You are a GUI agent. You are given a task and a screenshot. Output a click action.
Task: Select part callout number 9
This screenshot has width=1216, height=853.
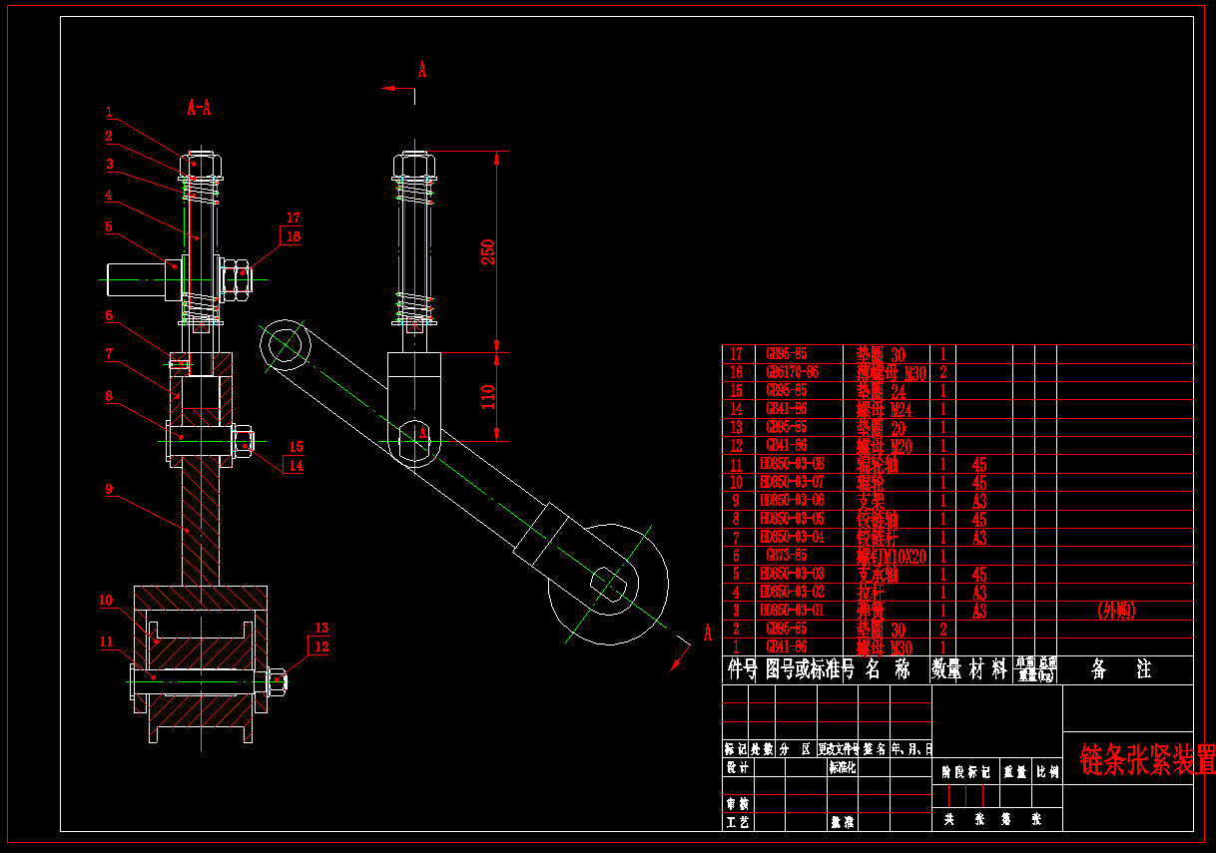point(109,489)
